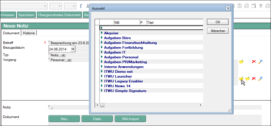
Task: Open the Typ dropdown next to Notiz
Action: (63, 55)
